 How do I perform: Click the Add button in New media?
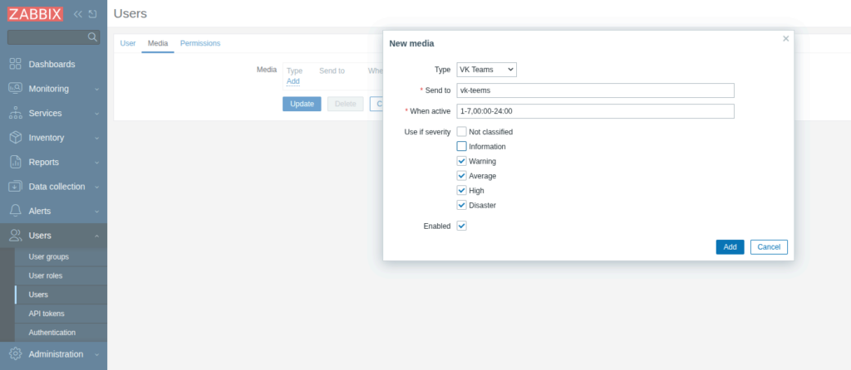click(730, 247)
